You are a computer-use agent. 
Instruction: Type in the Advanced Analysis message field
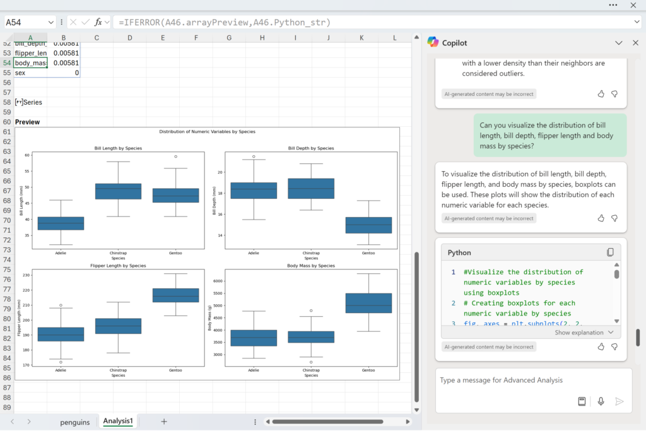pos(530,381)
